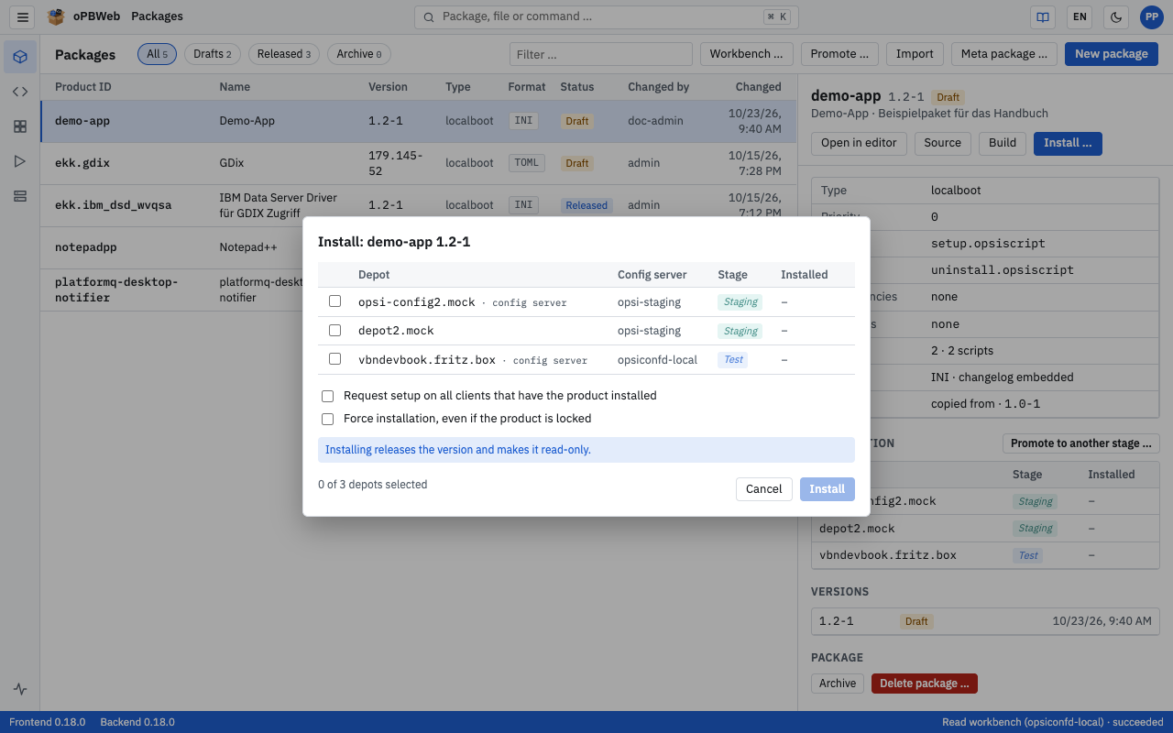Toggle dark mode with the moon icon
The width and height of the screenshot is (1173, 733).
click(1116, 16)
